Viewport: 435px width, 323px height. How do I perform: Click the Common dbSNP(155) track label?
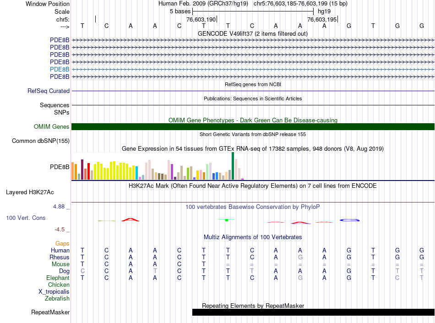tap(41, 141)
